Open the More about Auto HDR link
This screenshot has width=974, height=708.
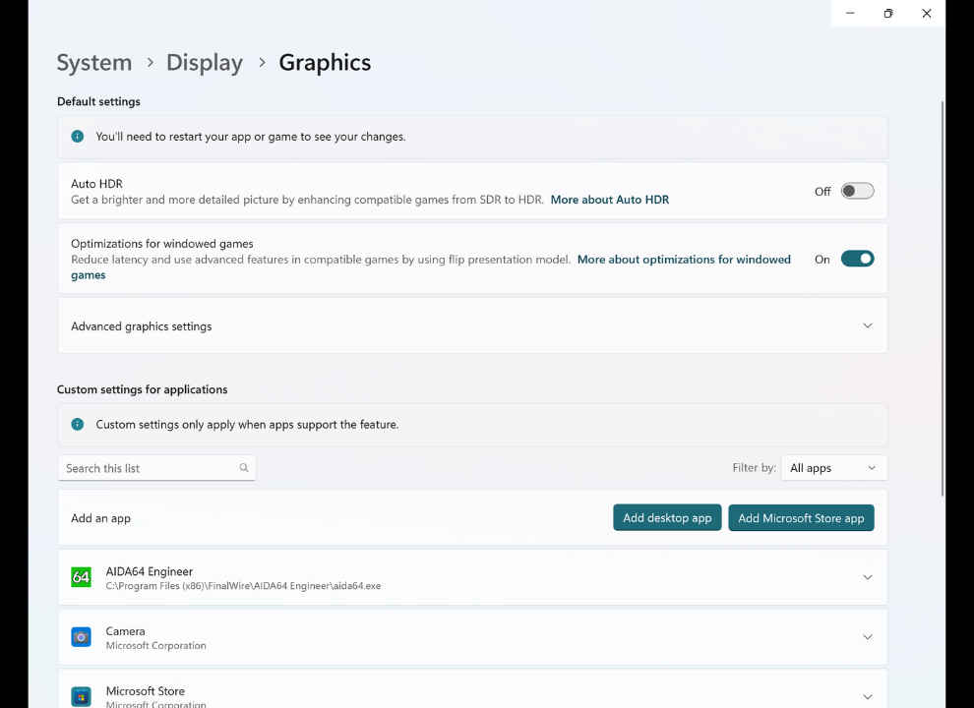610,200
